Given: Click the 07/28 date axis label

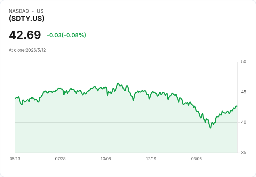Looking at the screenshot, I should click(60, 159).
